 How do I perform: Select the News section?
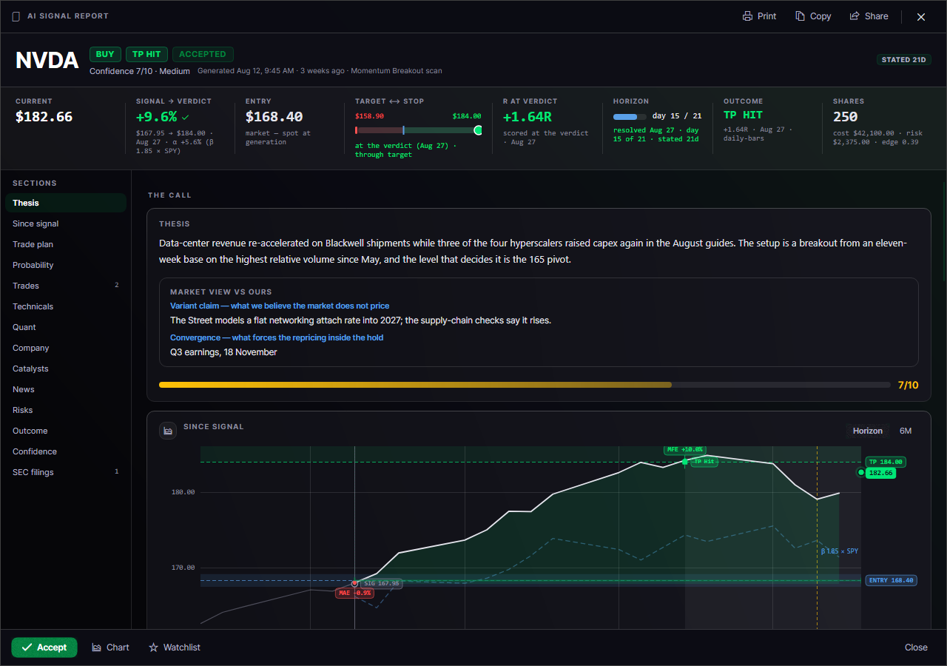click(x=66, y=389)
